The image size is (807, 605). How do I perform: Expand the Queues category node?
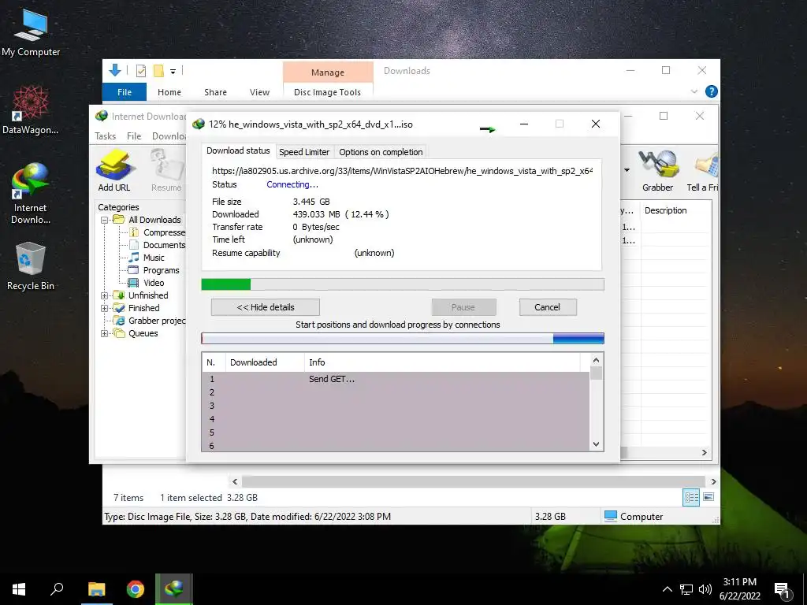coord(104,333)
